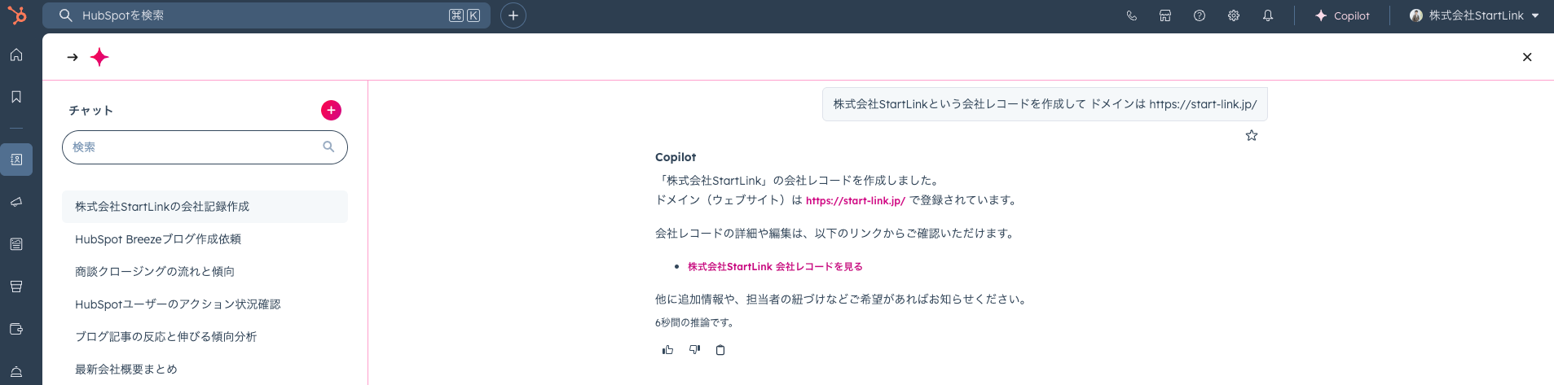The width and height of the screenshot is (1554, 385).
Task: Start a new chat with plus button
Action: pyautogui.click(x=331, y=111)
